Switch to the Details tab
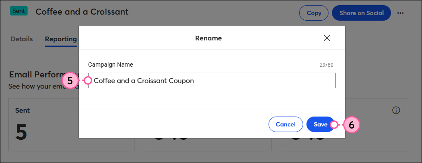 (22, 39)
